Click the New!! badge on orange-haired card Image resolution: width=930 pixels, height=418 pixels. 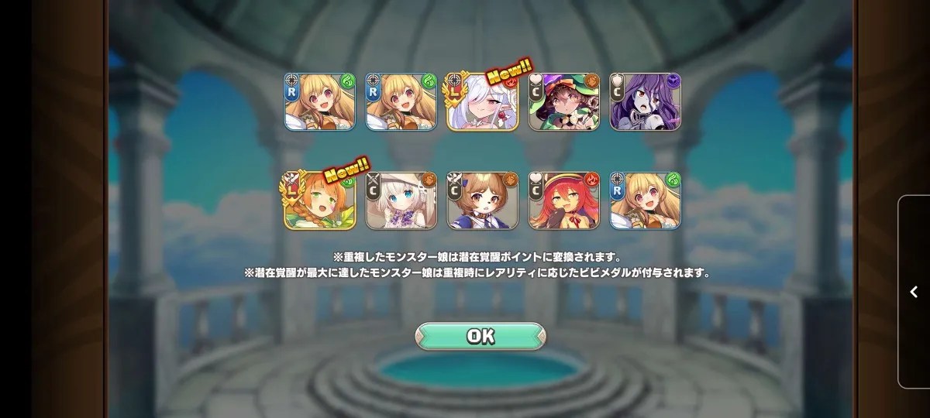[346, 170]
